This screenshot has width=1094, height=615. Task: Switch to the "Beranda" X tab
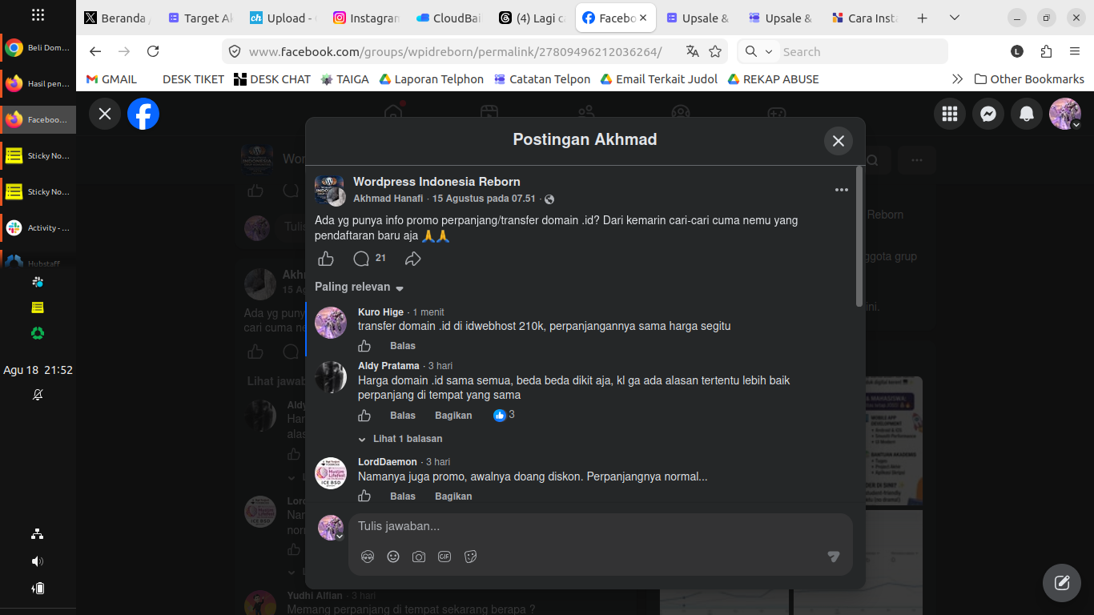pos(118,18)
